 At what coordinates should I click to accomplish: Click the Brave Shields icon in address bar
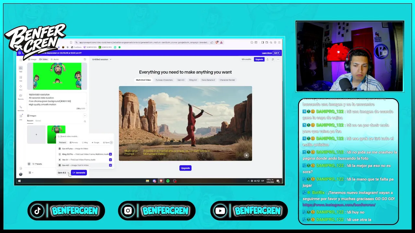(217, 42)
